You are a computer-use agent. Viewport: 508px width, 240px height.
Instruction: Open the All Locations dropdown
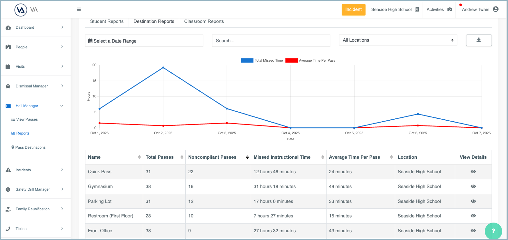pyautogui.click(x=398, y=40)
